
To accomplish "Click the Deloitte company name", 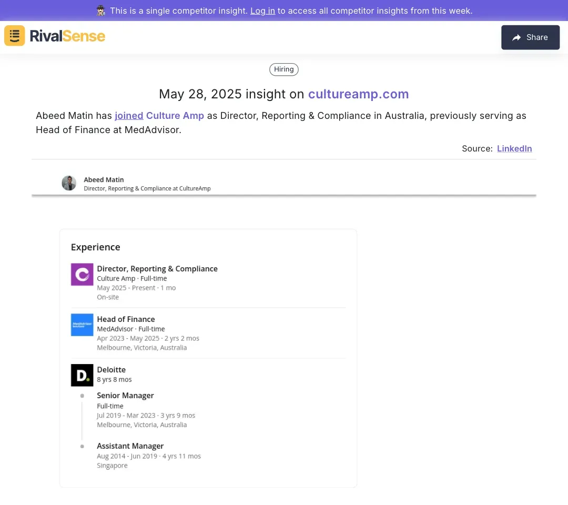I will pyautogui.click(x=111, y=369).
